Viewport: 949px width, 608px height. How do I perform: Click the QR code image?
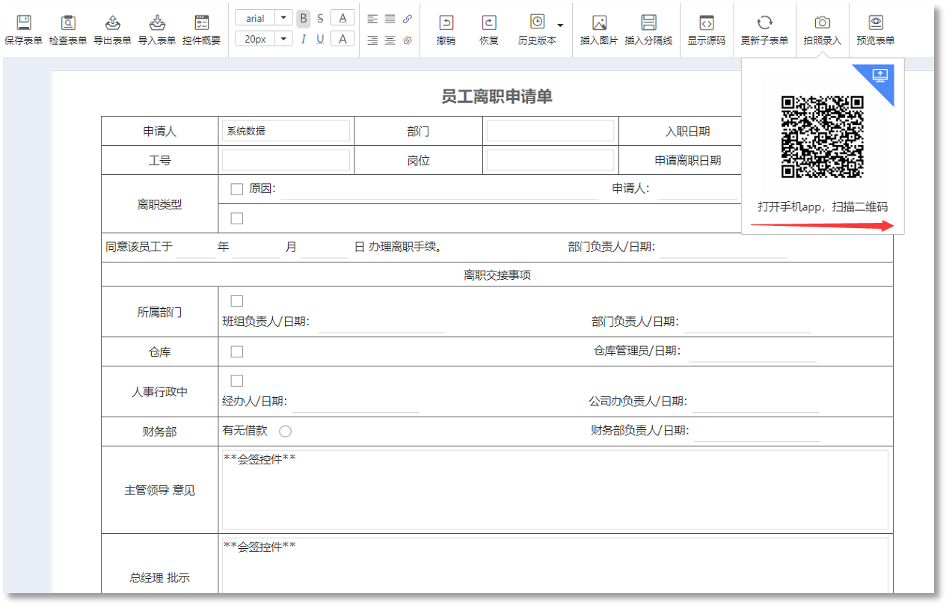point(823,137)
